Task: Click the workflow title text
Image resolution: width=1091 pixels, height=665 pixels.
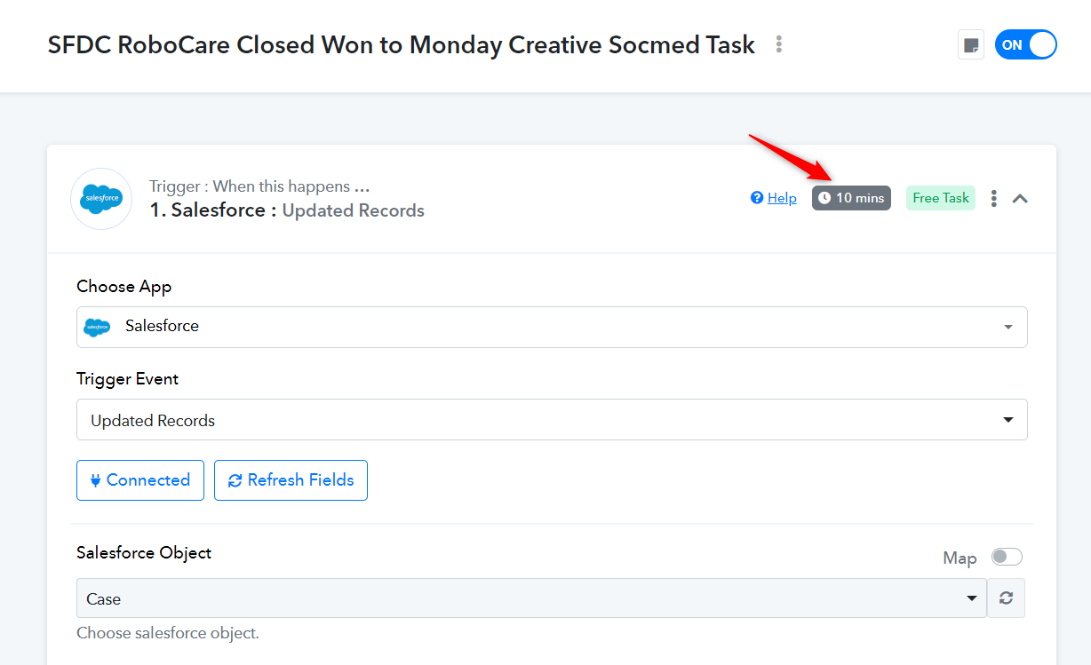Action: point(402,45)
